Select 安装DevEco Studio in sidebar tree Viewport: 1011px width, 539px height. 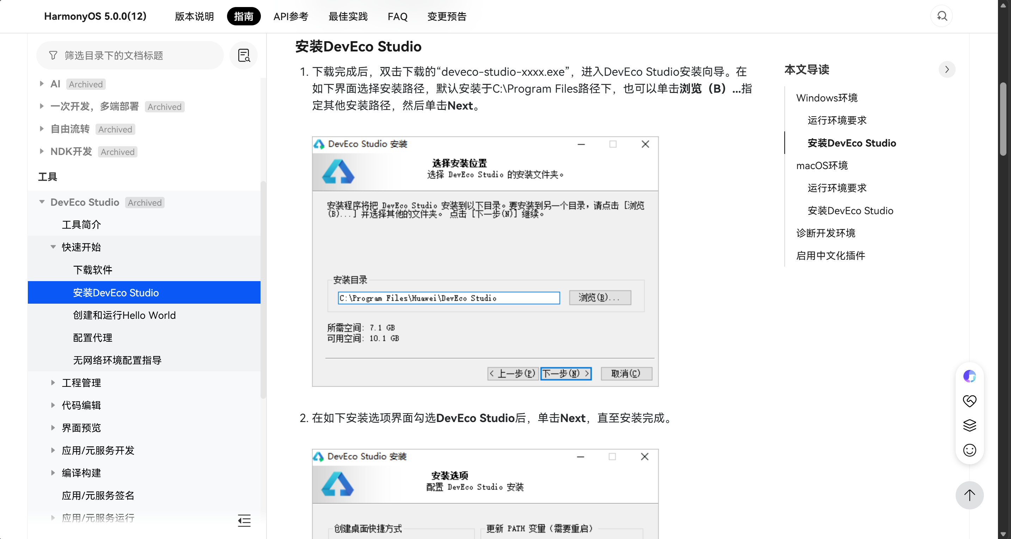pos(144,292)
